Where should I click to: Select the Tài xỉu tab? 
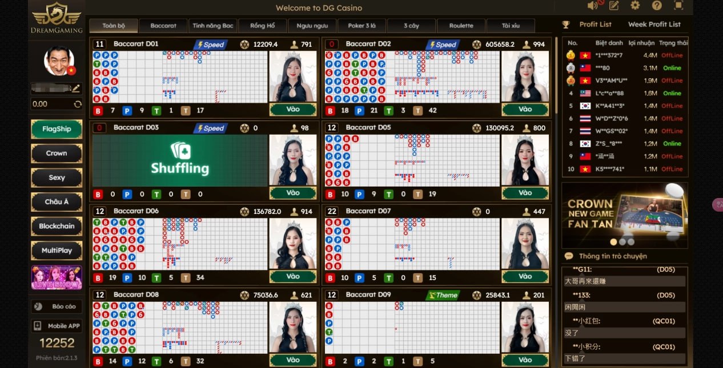click(x=510, y=26)
